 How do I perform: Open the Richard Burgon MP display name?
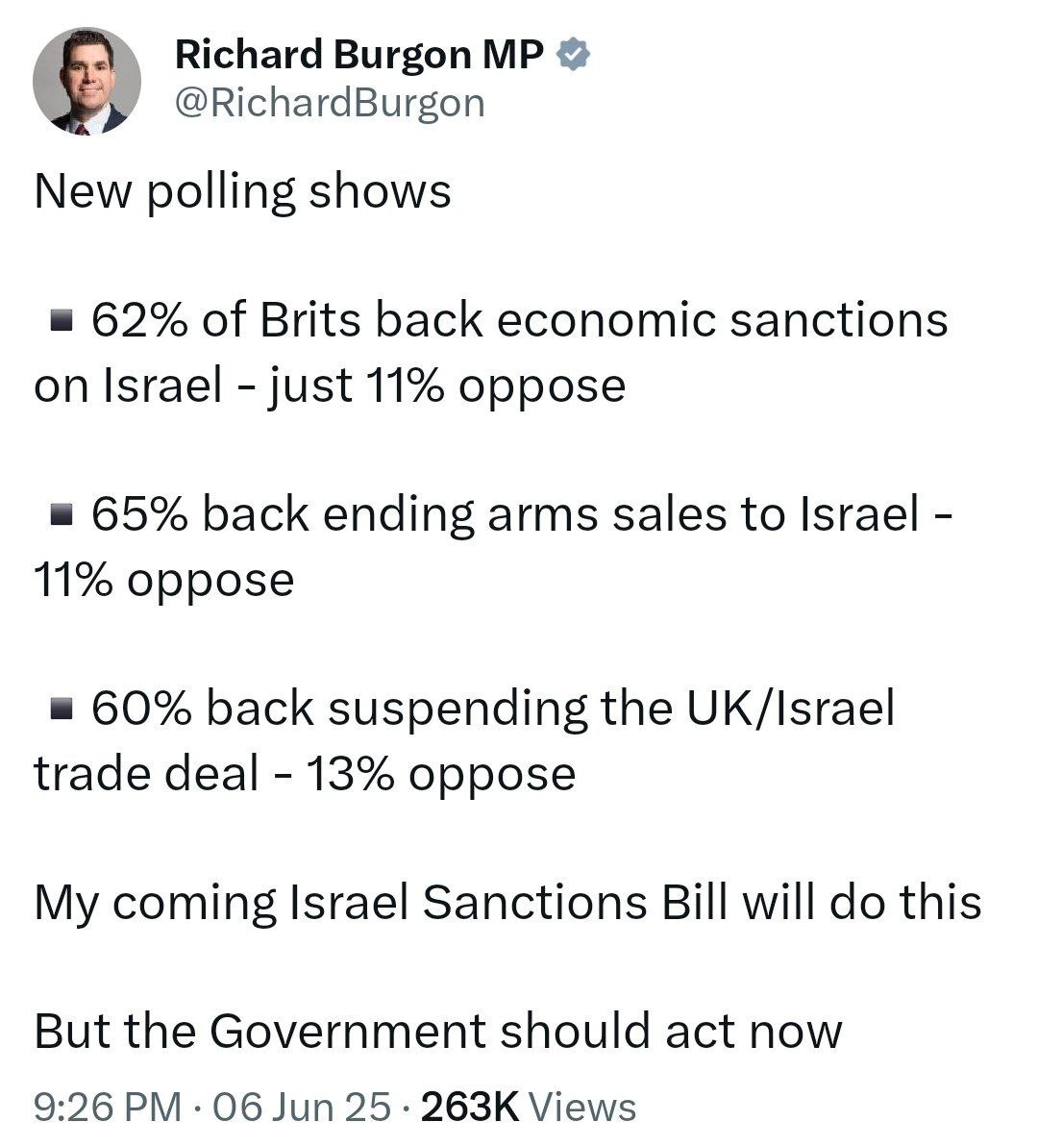pos(358,56)
